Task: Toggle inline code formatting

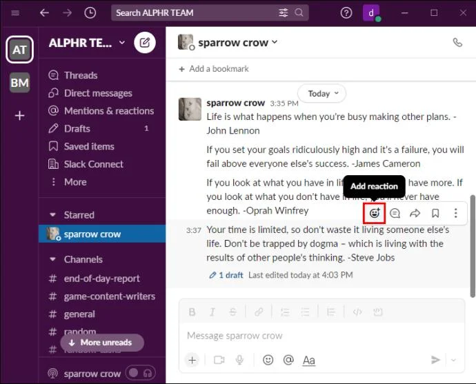Action: [x=357, y=312]
